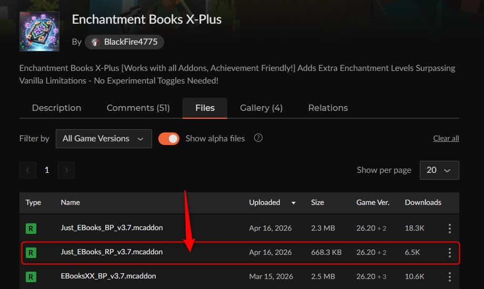This screenshot has width=484, height=289.
Task: Click the Uploaded sort arrow
Action: coord(294,203)
